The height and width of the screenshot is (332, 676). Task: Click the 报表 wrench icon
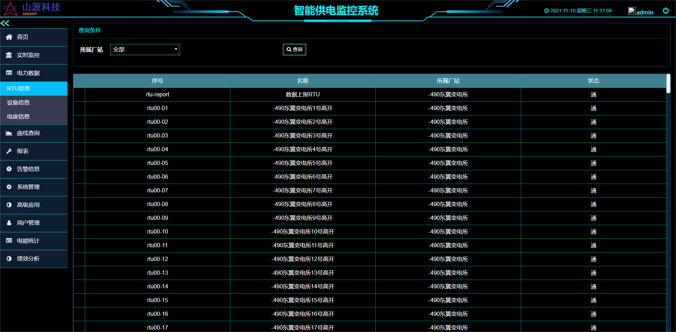pos(9,151)
